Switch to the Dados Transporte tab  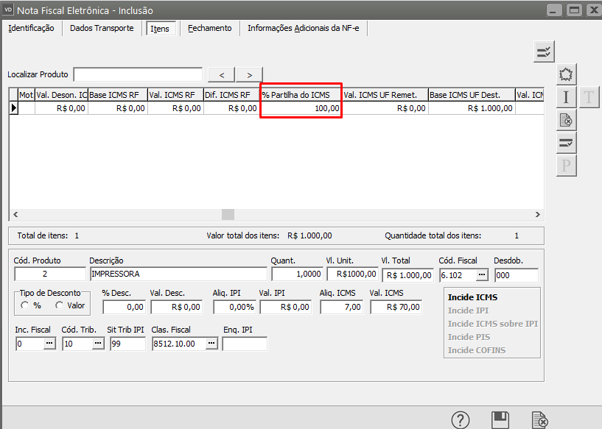coord(102,28)
